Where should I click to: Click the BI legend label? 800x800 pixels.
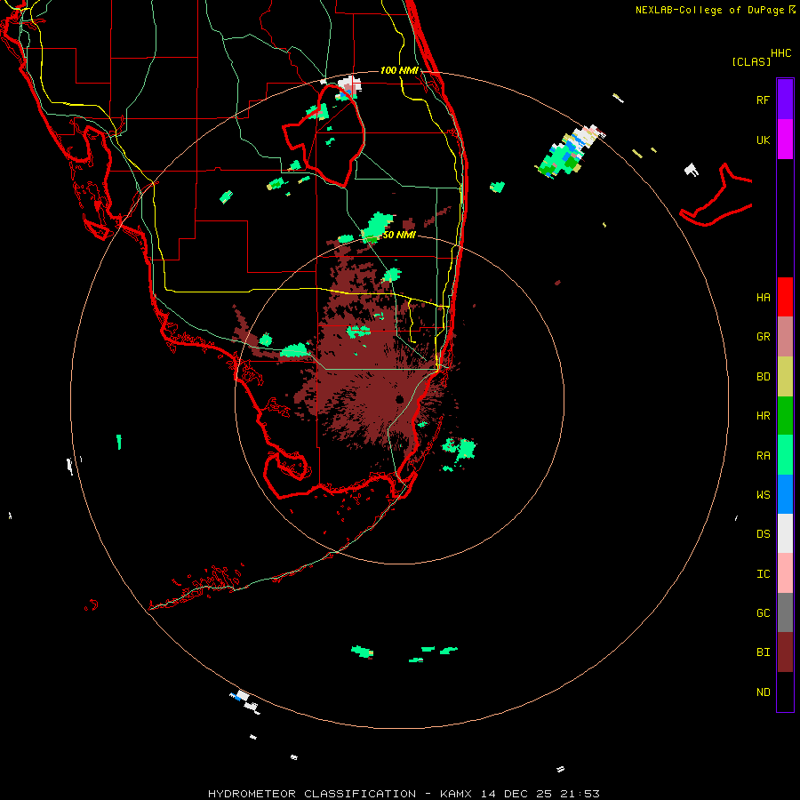[x=763, y=652]
